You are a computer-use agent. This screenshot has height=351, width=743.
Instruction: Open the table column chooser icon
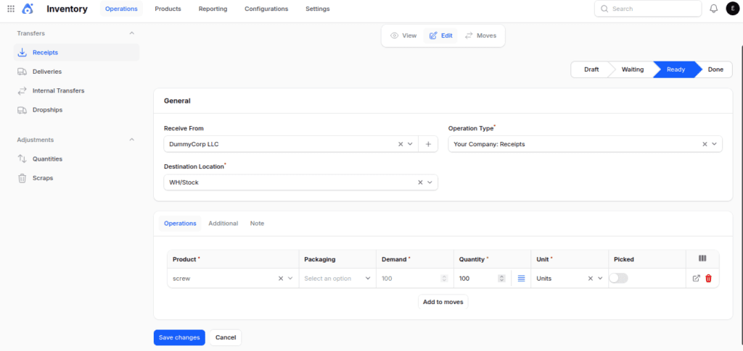tap(702, 258)
